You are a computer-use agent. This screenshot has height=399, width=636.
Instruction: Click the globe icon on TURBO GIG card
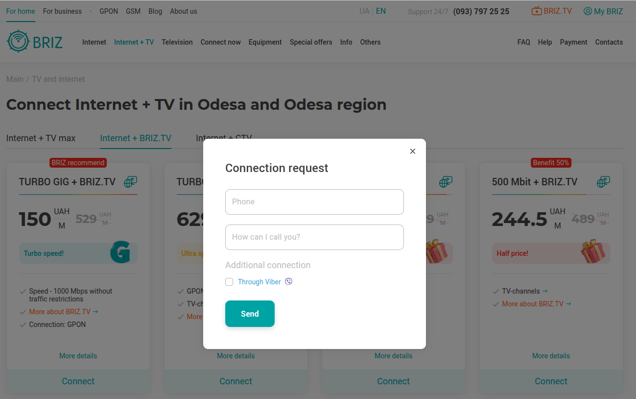(130, 182)
